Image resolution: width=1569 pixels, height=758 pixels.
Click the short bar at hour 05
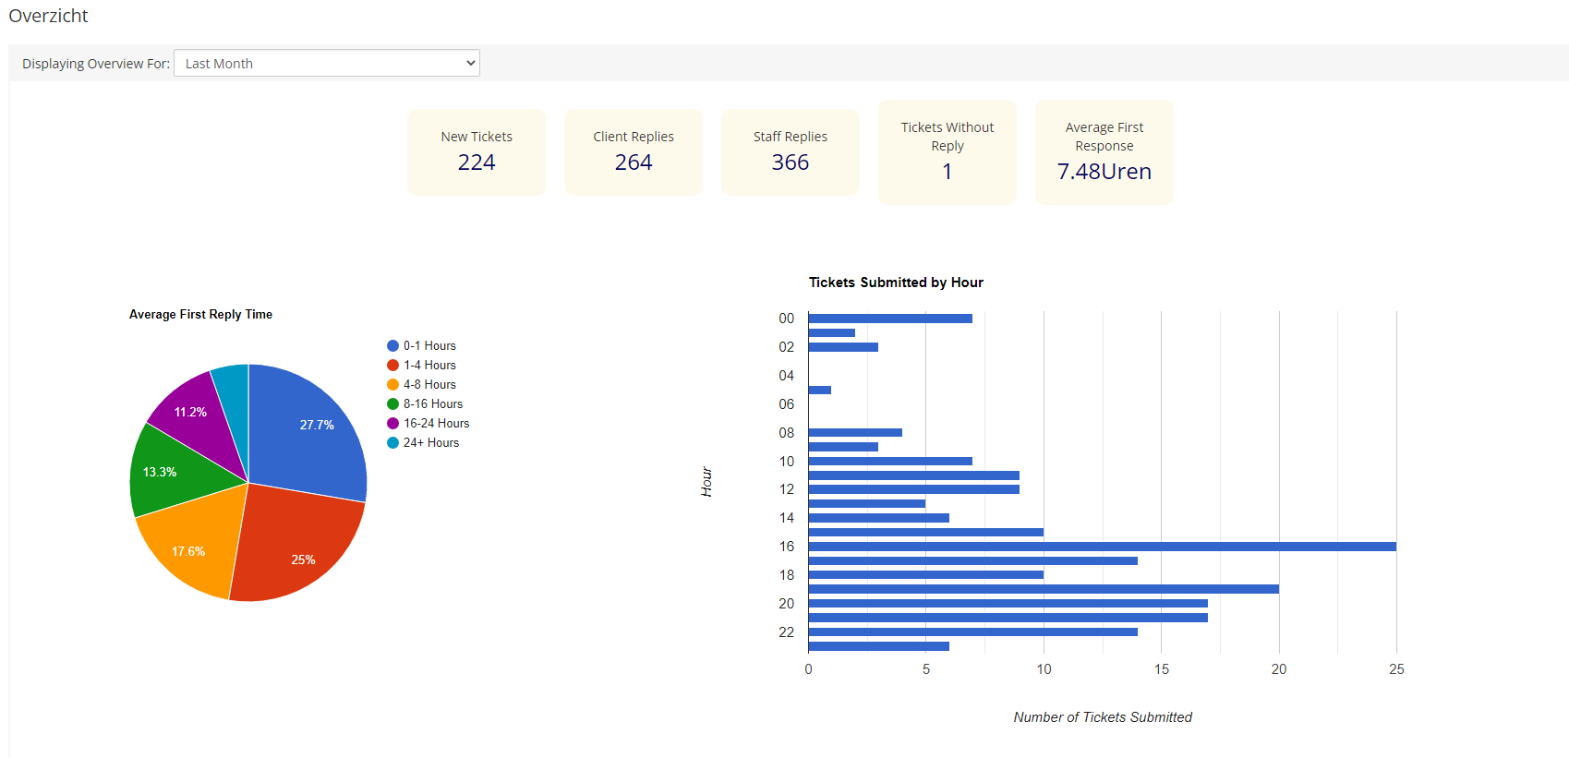pyautogui.click(x=819, y=390)
